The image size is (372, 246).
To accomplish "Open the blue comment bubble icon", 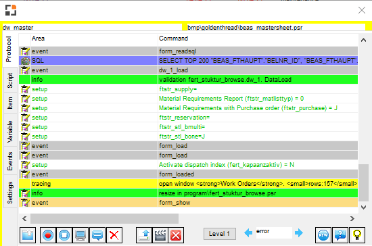I will click(x=97, y=235).
